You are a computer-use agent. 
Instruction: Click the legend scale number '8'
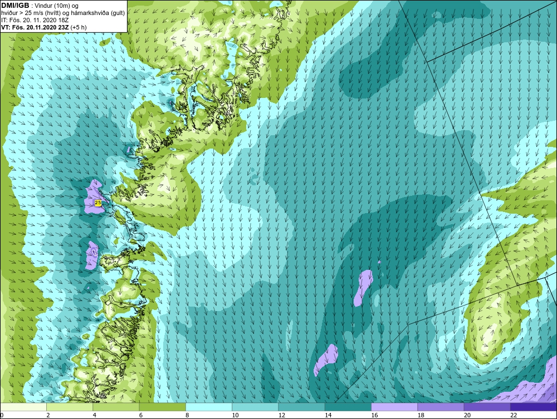[187, 415]
